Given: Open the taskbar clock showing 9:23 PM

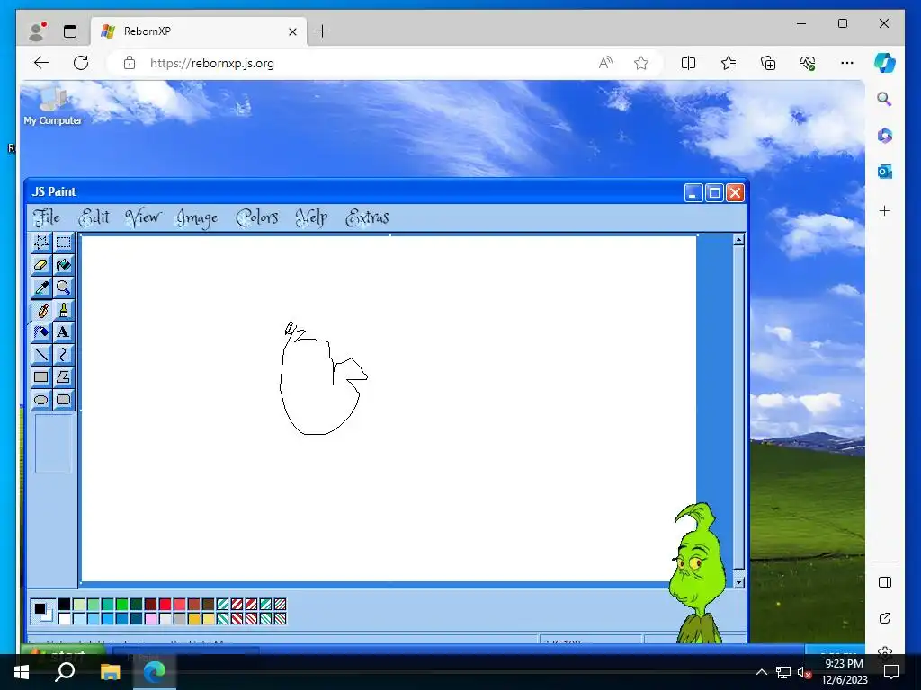Looking at the screenshot, I should 844,672.
